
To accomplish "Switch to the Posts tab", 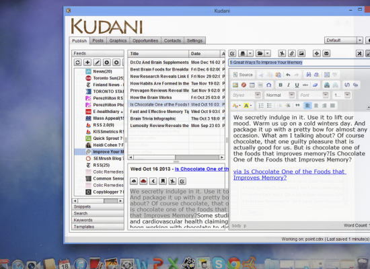I will [x=98, y=40].
